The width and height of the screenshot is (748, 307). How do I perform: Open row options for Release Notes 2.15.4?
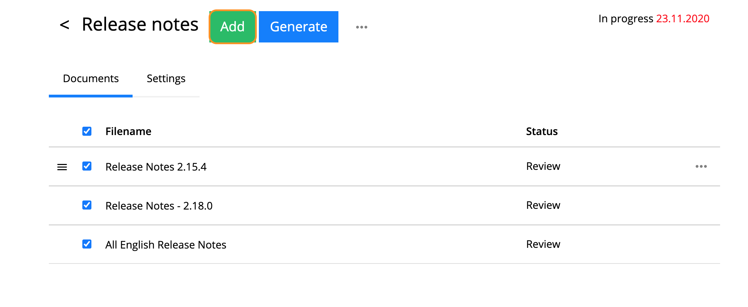click(x=701, y=166)
